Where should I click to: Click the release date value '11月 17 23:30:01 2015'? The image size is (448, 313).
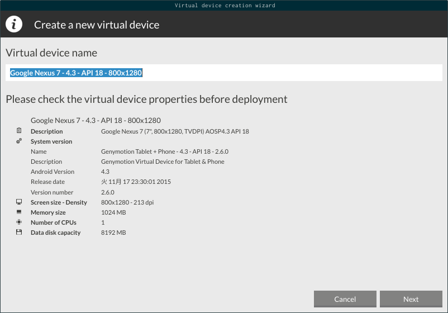[136, 182]
